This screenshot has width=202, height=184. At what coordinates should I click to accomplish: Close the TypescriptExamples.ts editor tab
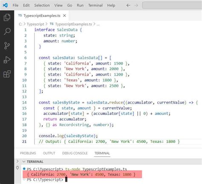click(64, 16)
